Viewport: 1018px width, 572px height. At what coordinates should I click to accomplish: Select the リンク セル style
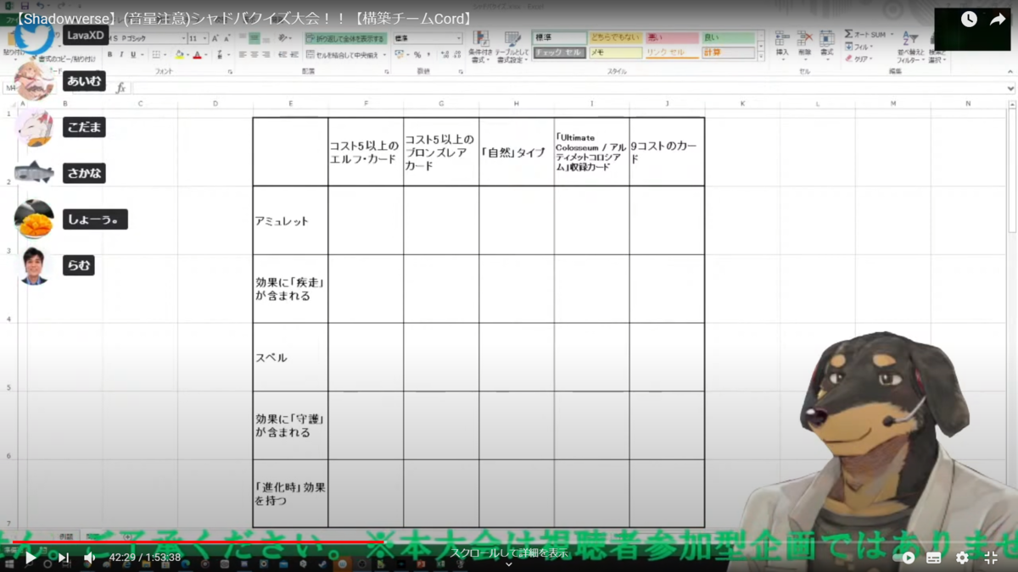(x=672, y=53)
